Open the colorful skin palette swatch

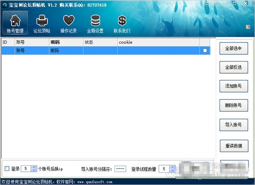(248, 27)
